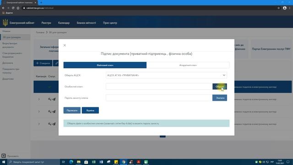Viewport: 293px width, 165px height.
Task: Open the АЦСК provider dropdown
Action: click(x=166, y=75)
